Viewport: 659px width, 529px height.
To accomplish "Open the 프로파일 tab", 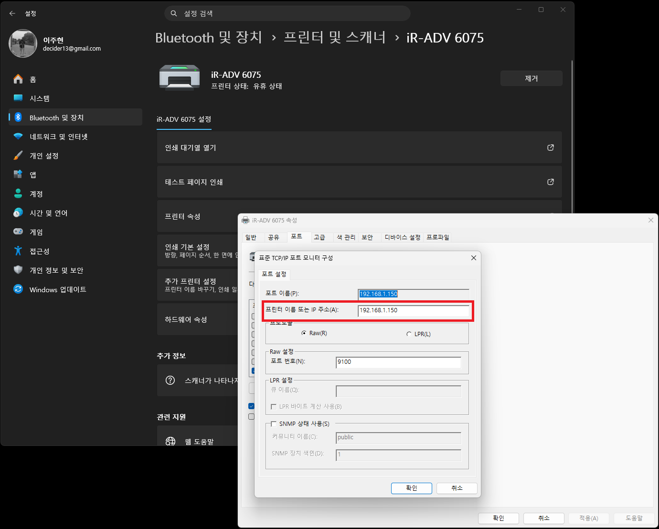I will click(x=438, y=237).
